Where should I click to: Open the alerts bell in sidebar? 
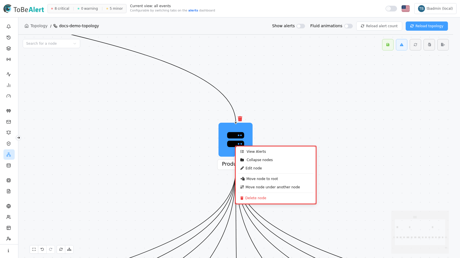point(9,27)
